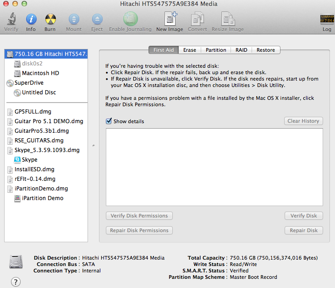335x288 pixels.
Task: Select the SuperDrive entry
Action: (x=46, y=82)
